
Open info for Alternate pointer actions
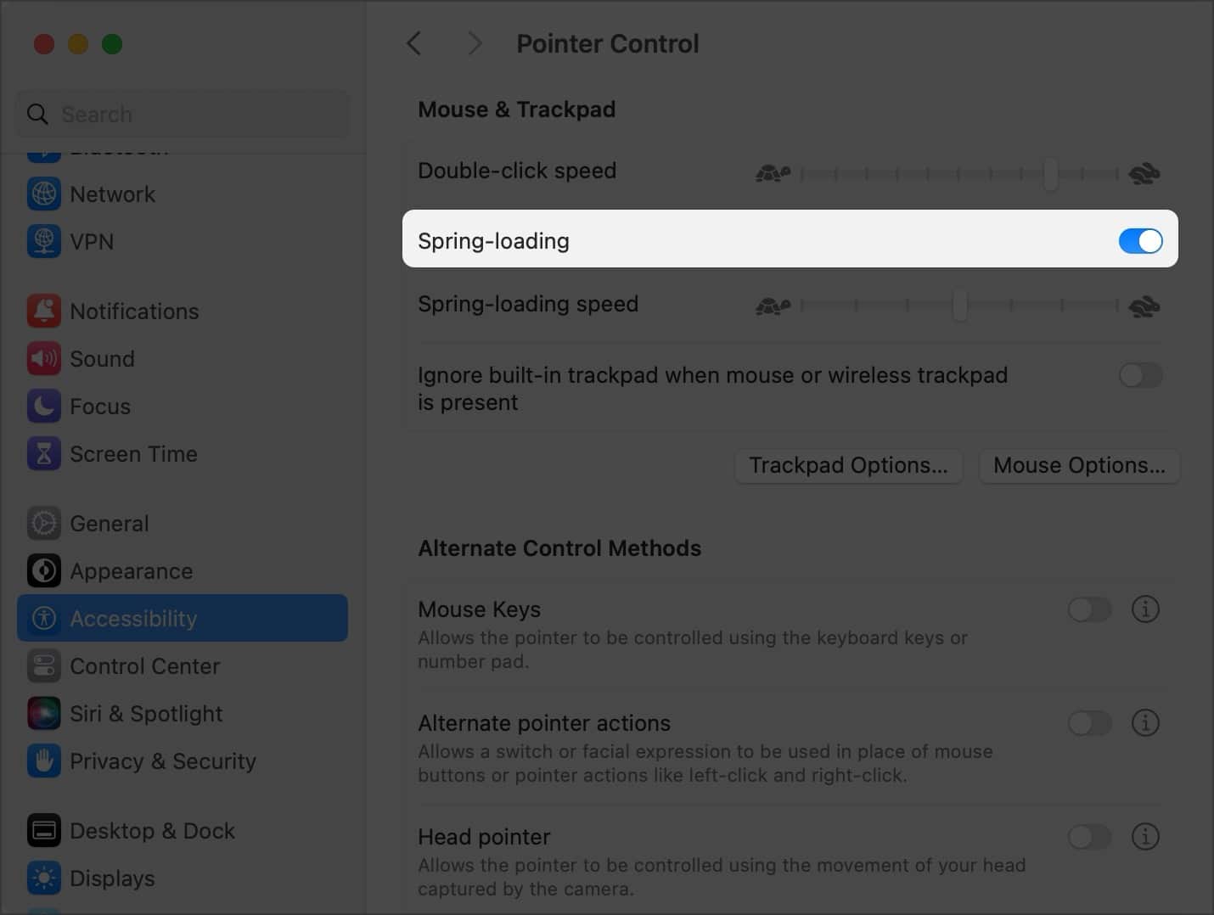coord(1145,723)
